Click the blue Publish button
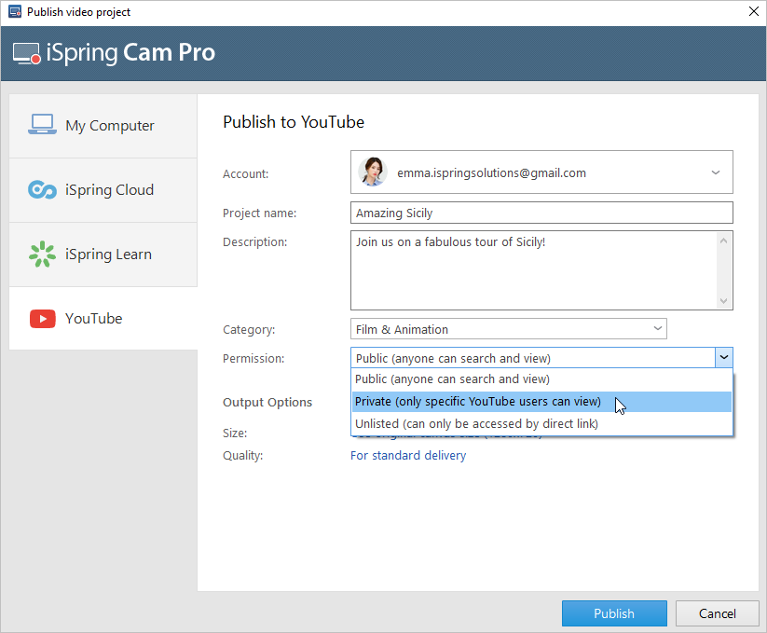This screenshot has height=633, width=767. [x=614, y=613]
